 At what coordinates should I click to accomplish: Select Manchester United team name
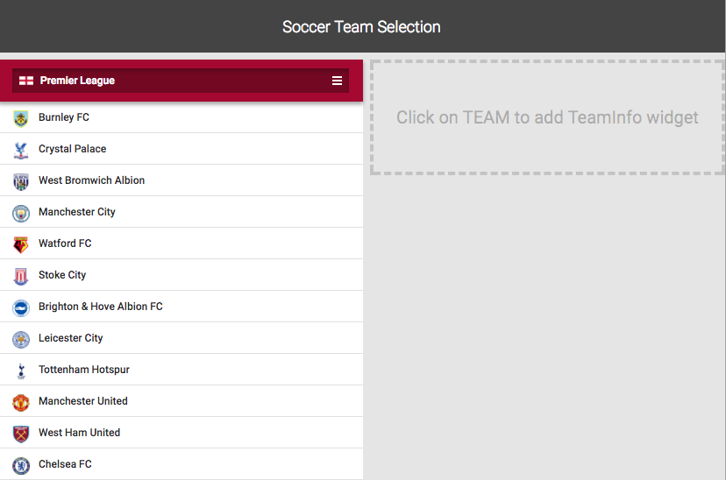83,401
